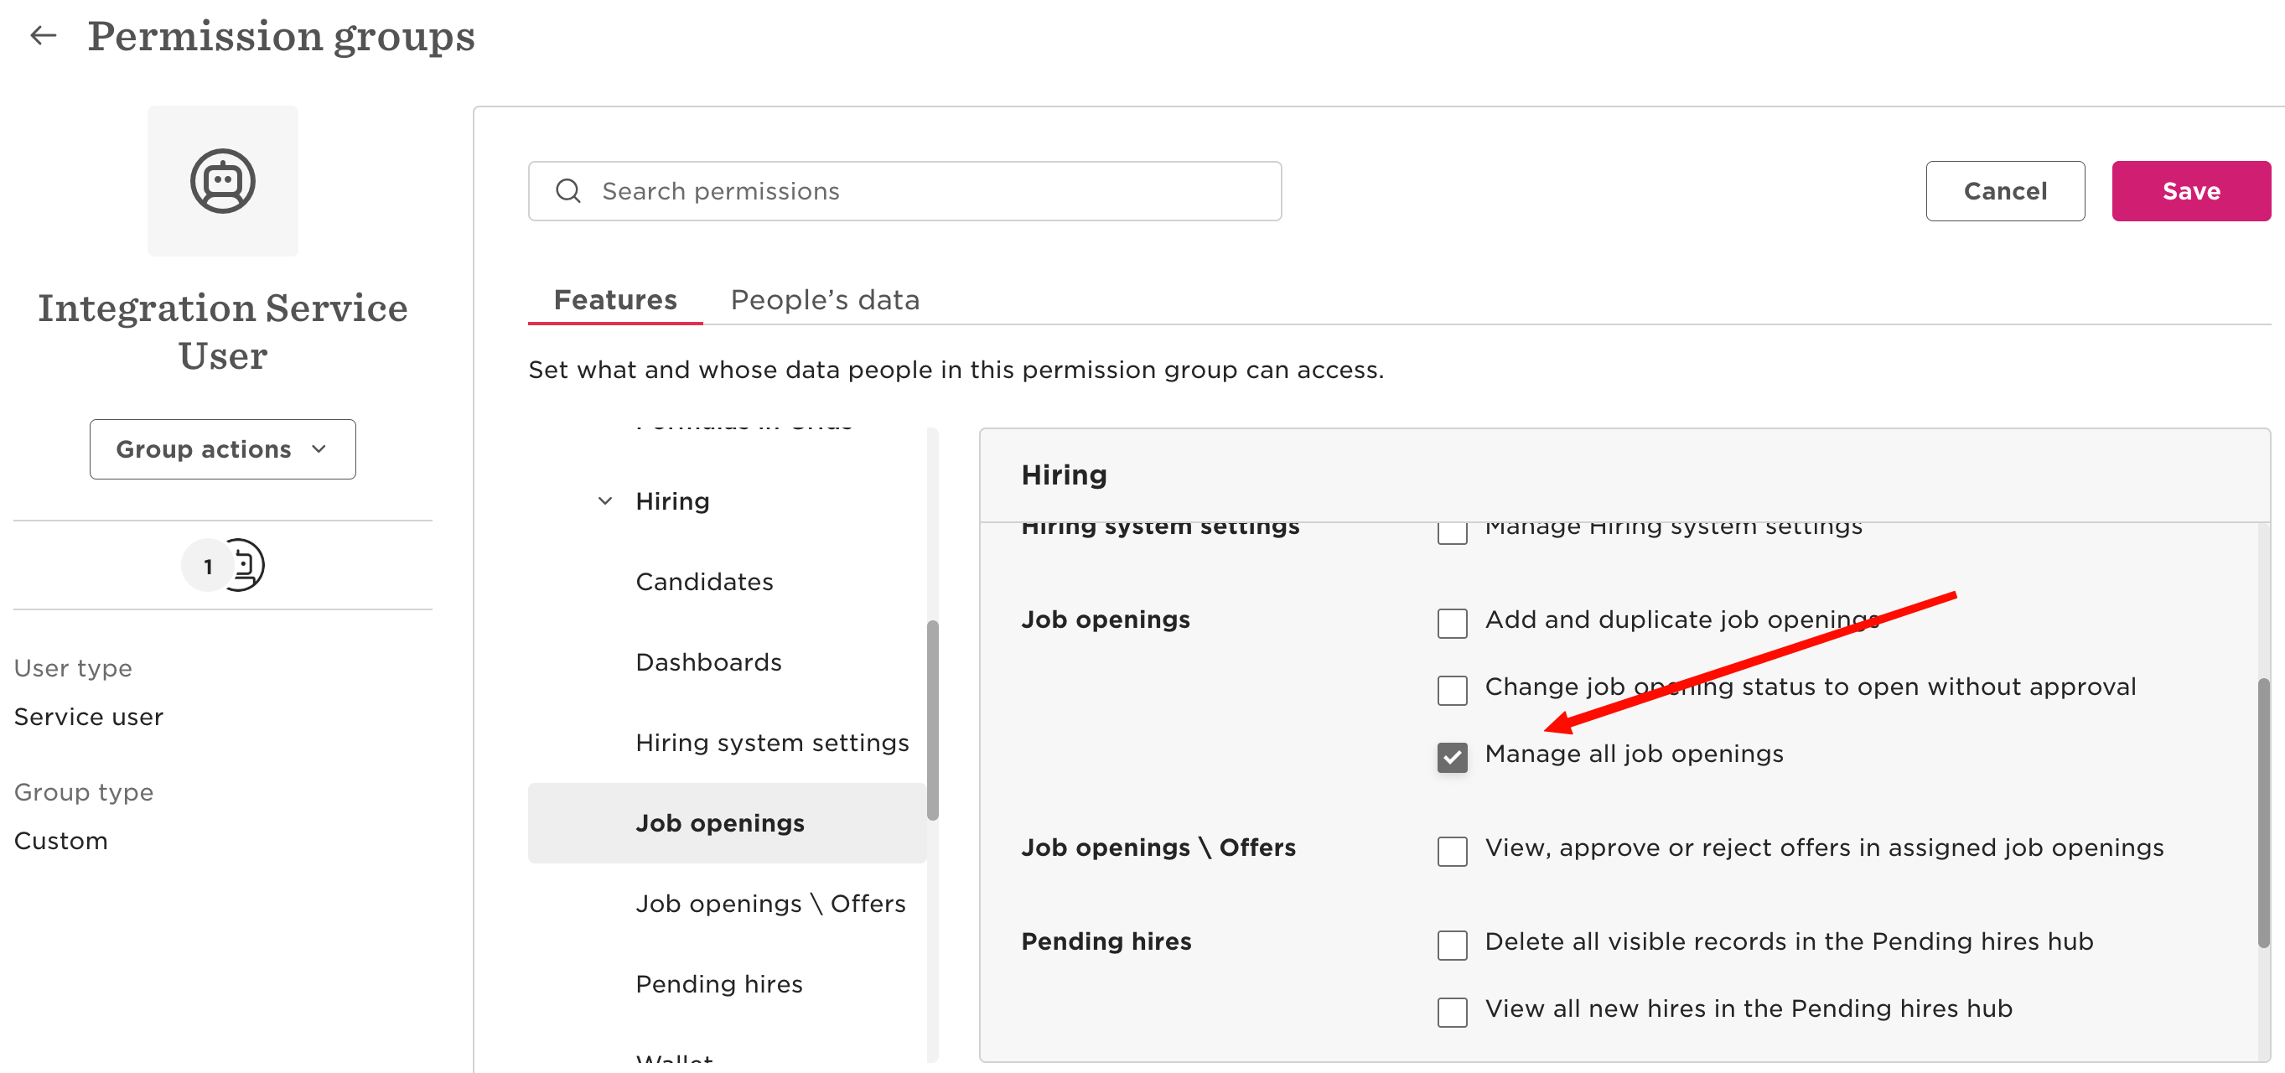2285x1073 pixels.
Task: Click the Service user value text
Action: click(x=89, y=717)
